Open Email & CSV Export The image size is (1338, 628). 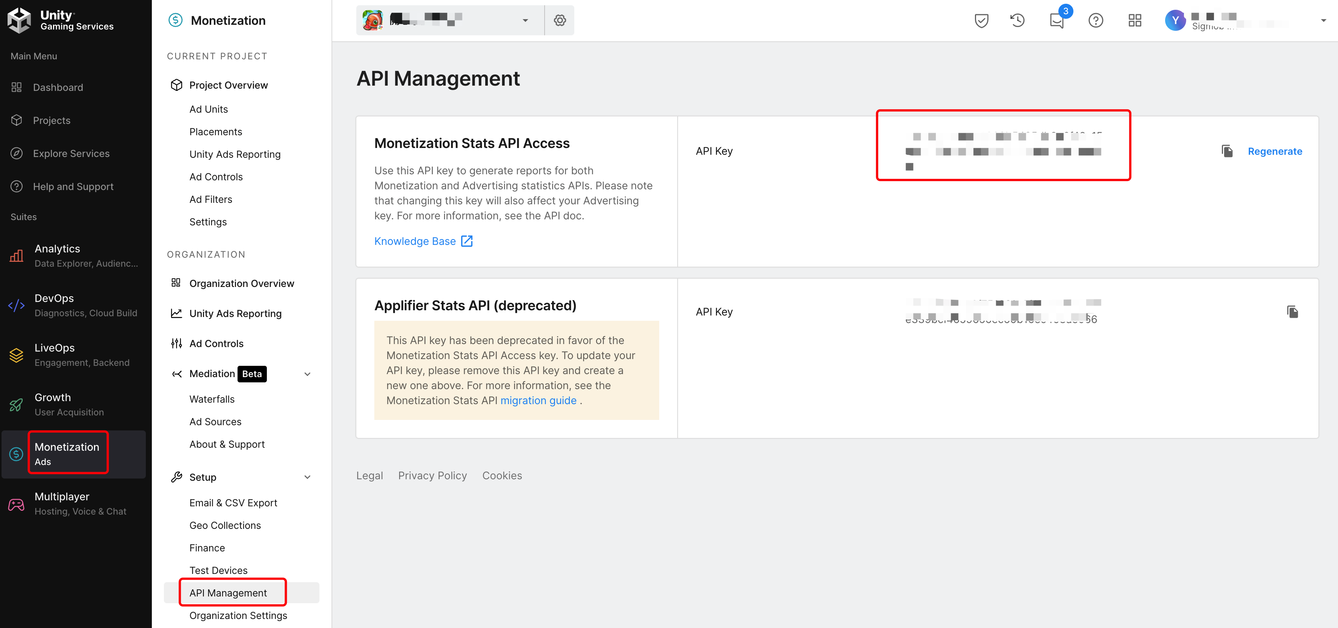point(233,503)
